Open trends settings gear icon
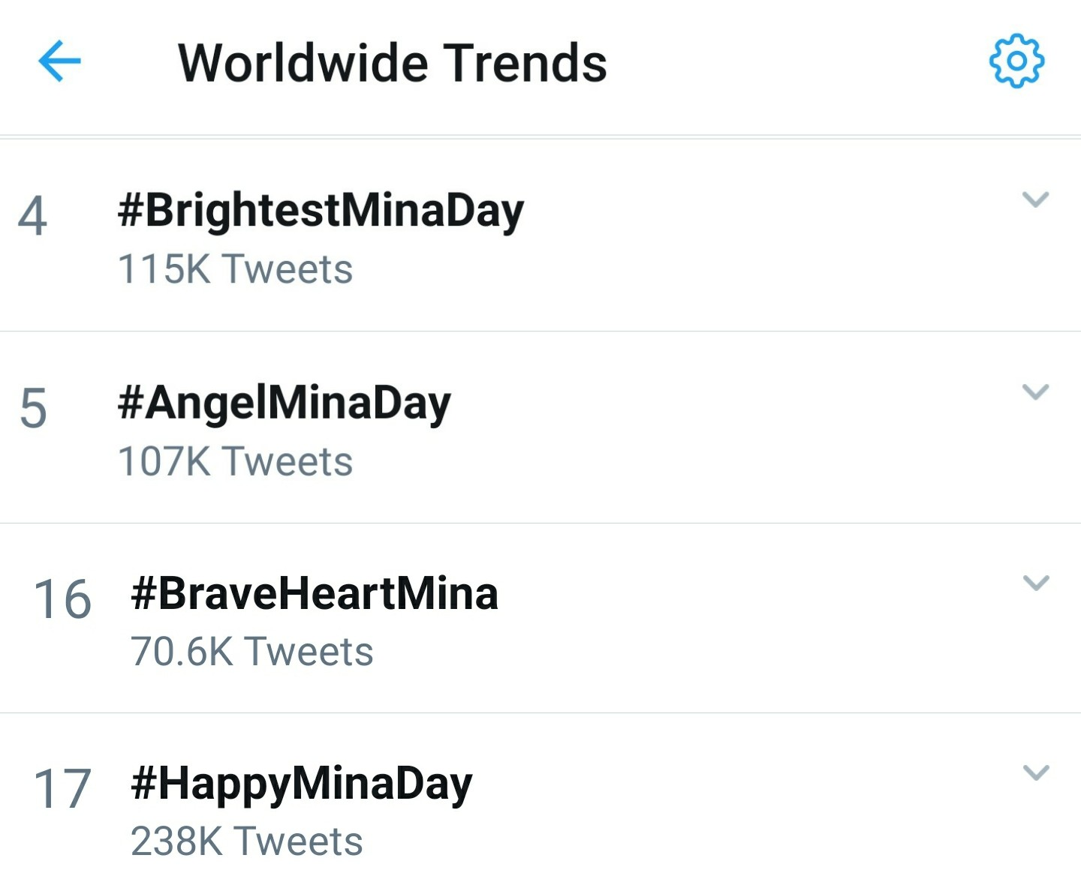1081x894 pixels. (1016, 61)
